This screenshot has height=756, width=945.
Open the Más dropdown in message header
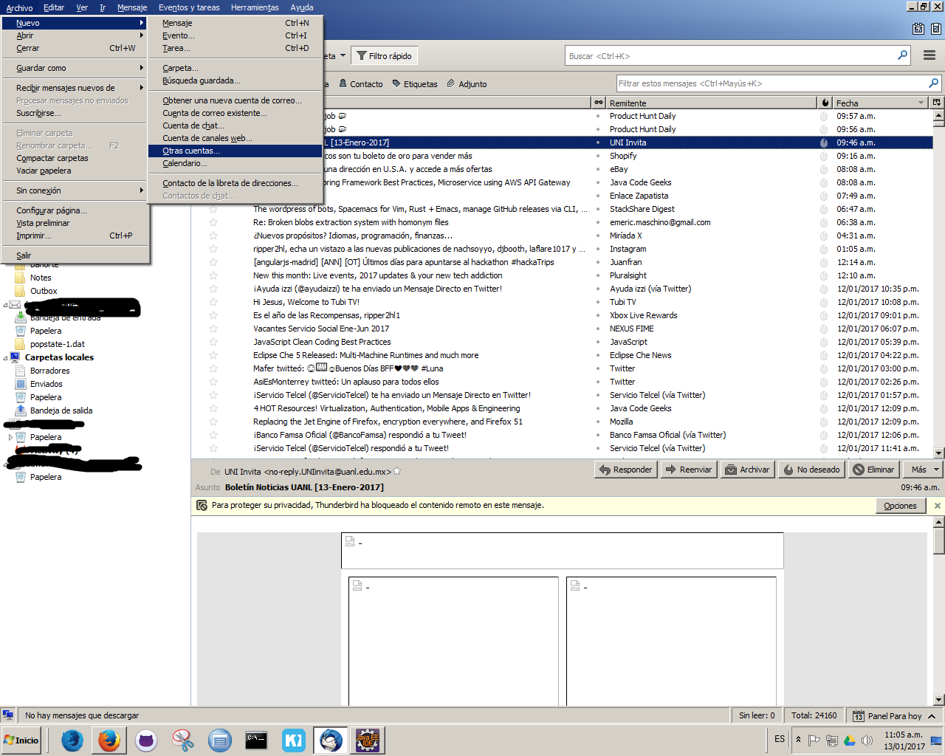pyautogui.click(x=923, y=470)
